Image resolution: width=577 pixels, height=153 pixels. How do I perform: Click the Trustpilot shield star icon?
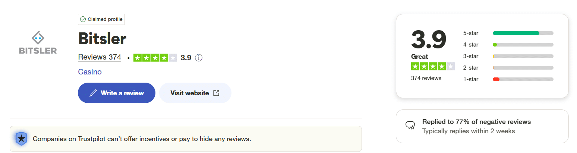22,139
